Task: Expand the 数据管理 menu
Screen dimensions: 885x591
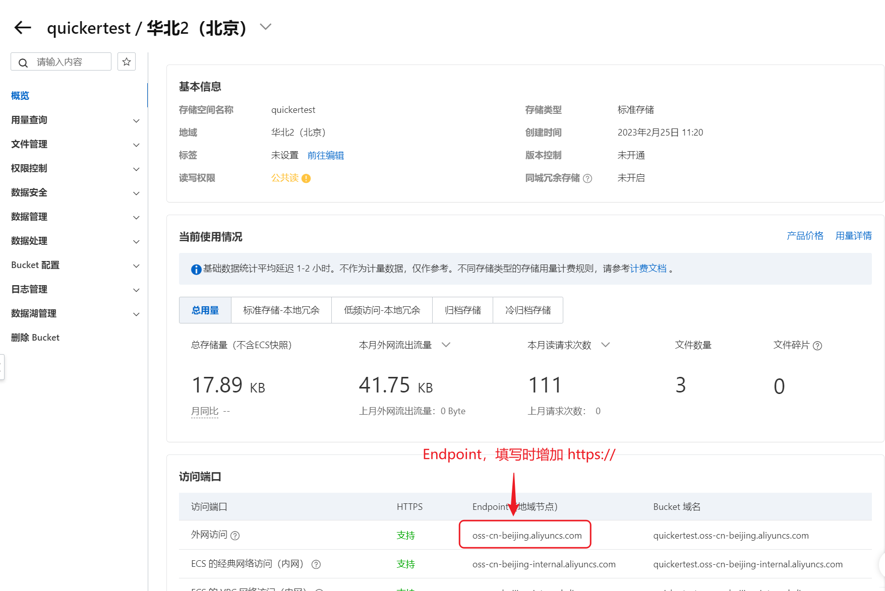Action: [x=75, y=217]
